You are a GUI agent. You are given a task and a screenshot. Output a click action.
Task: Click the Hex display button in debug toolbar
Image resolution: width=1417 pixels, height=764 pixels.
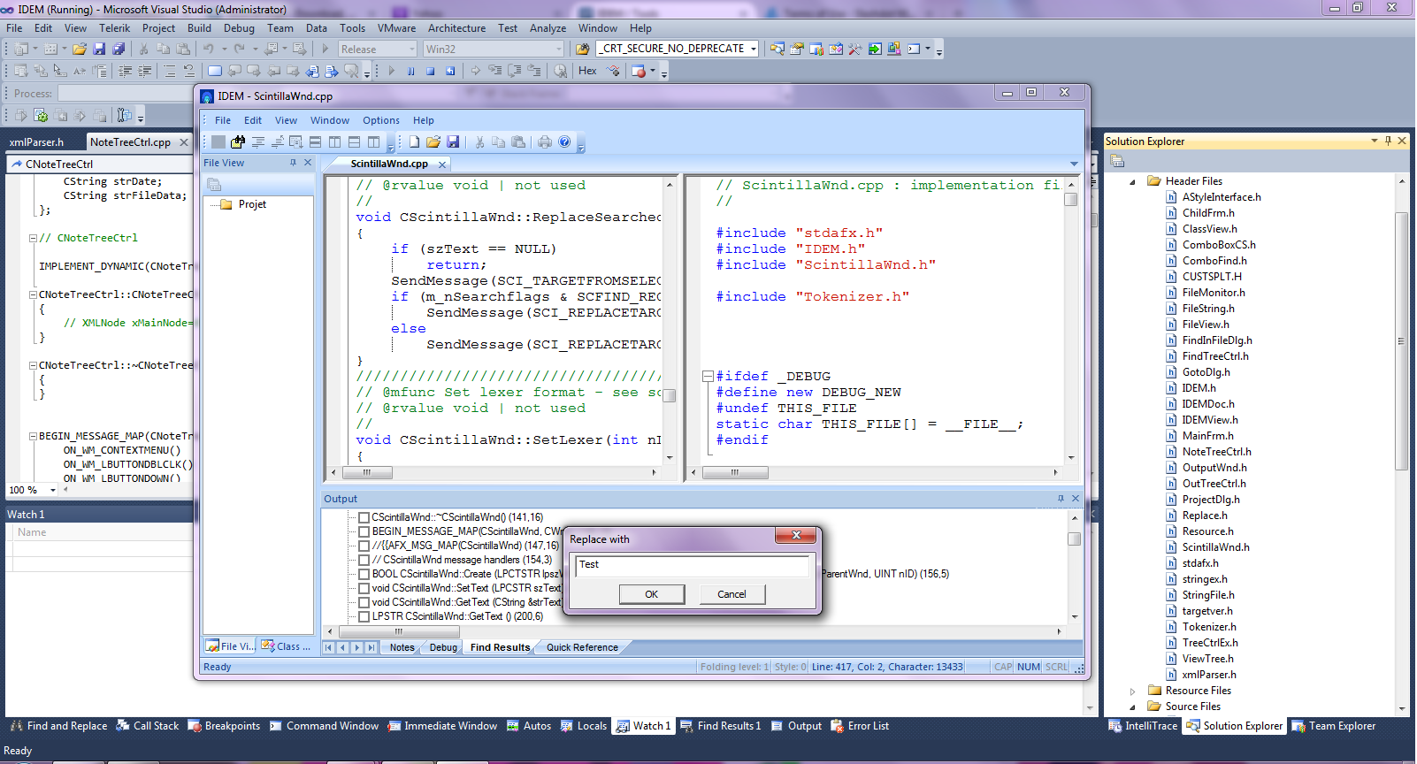587,71
